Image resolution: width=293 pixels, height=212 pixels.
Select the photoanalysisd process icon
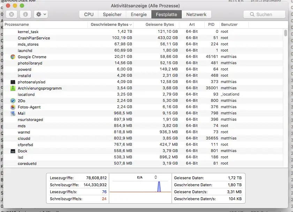point(12,82)
